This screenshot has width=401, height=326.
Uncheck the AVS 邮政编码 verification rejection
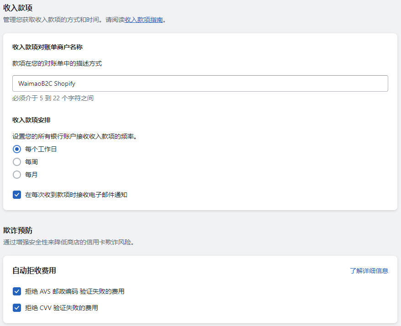[x=16, y=291]
